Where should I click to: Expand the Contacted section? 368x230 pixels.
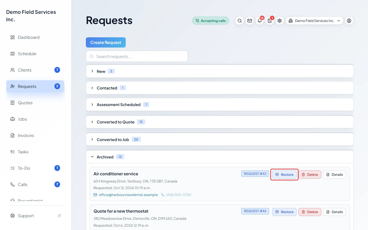[220, 88]
